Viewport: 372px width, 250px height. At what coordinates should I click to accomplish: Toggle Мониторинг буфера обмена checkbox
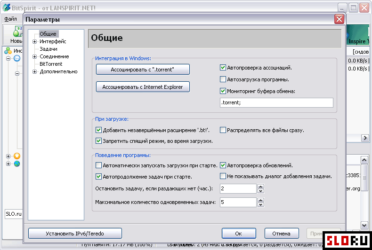click(223, 91)
